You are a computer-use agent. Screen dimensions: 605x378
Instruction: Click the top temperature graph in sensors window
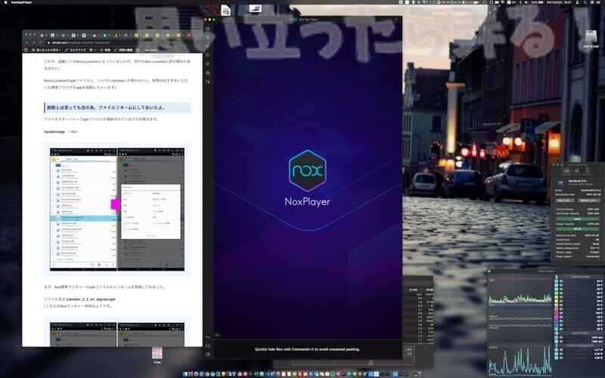(x=520, y=290)
